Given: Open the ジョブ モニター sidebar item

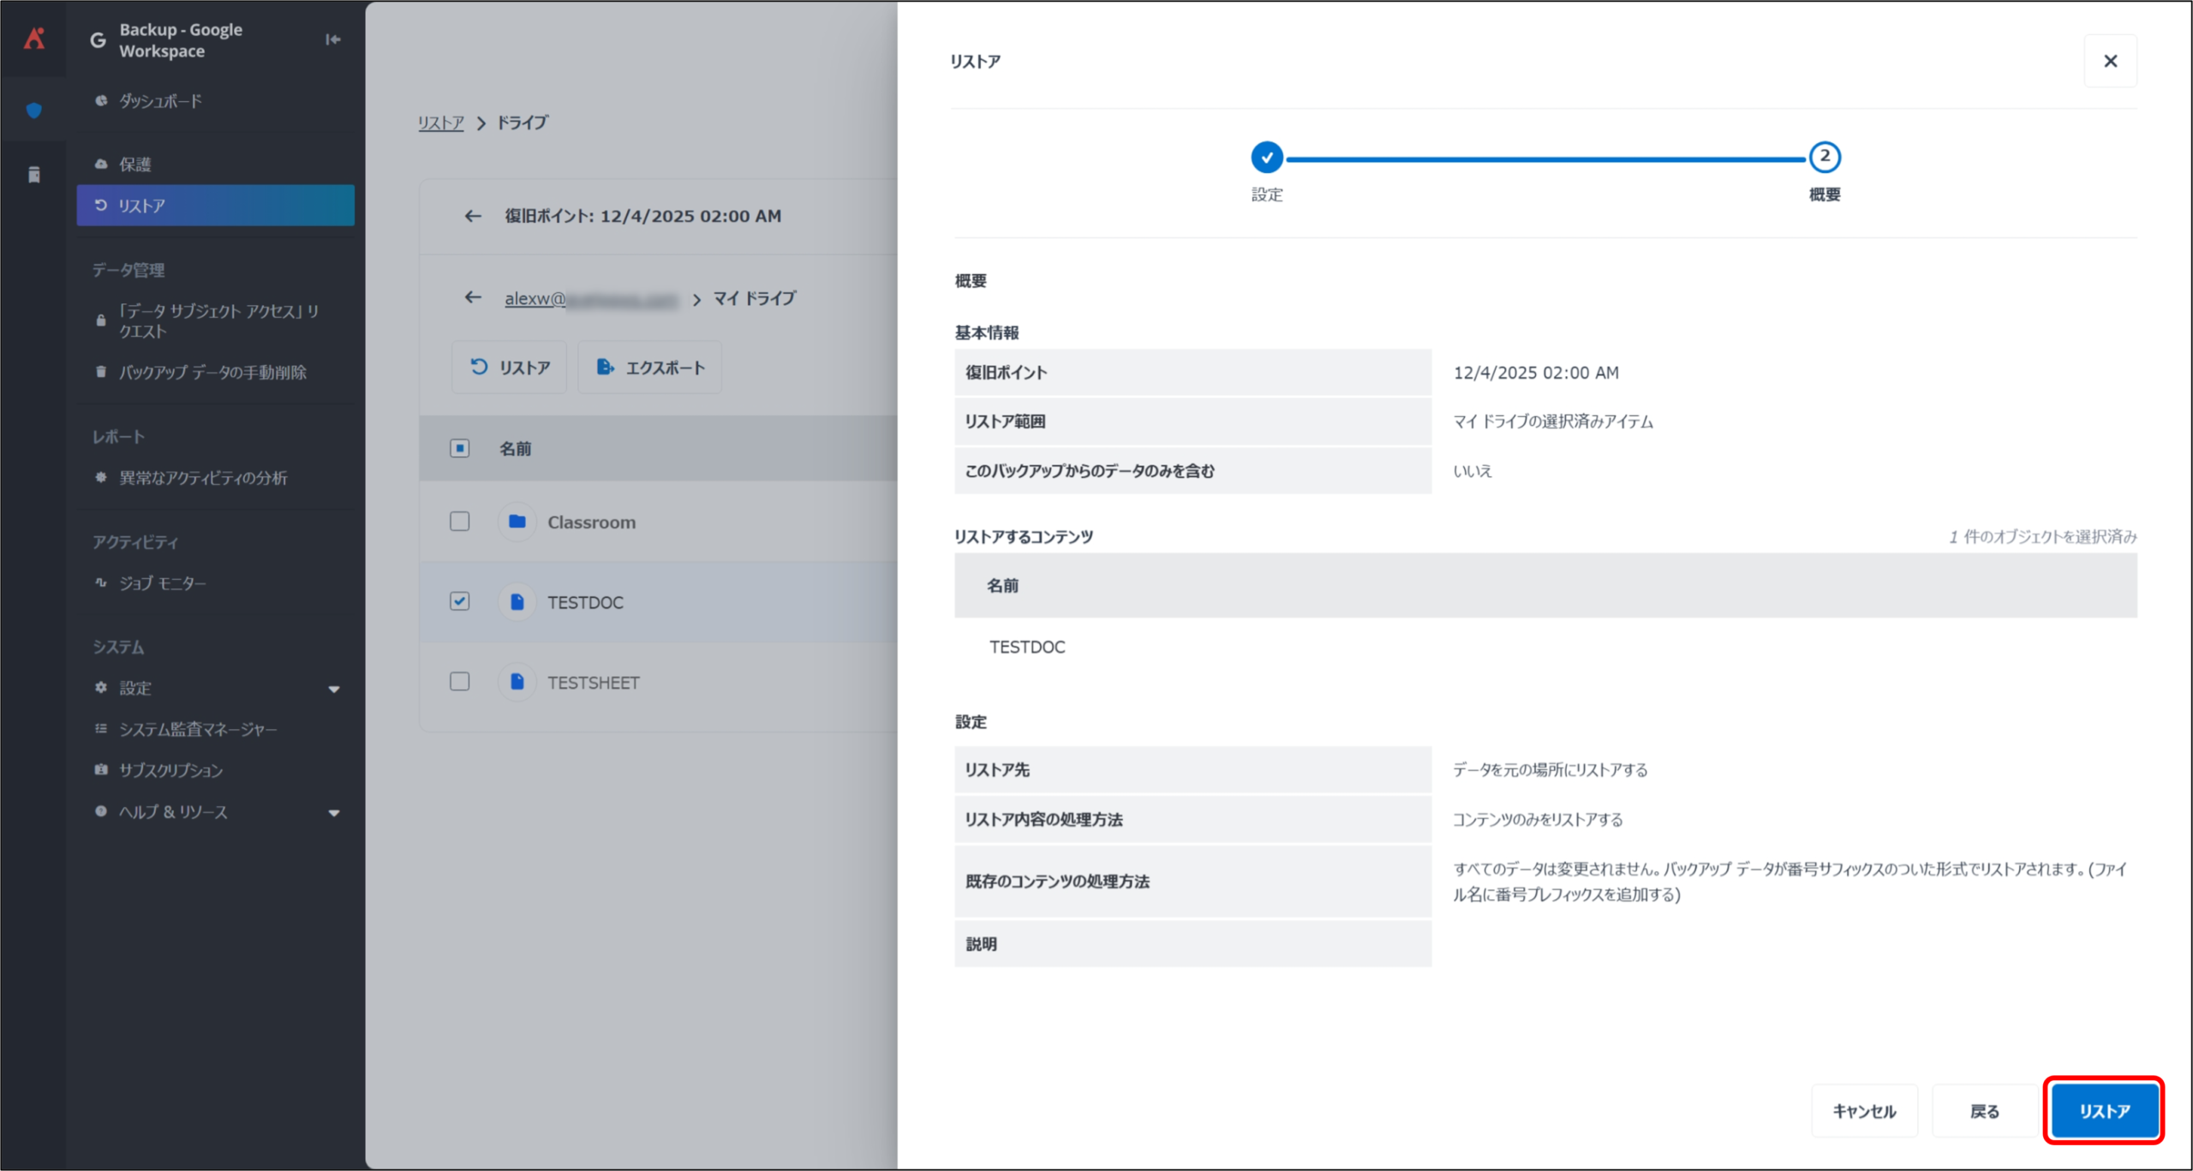Looking at the screenshot, I should 162,583.
